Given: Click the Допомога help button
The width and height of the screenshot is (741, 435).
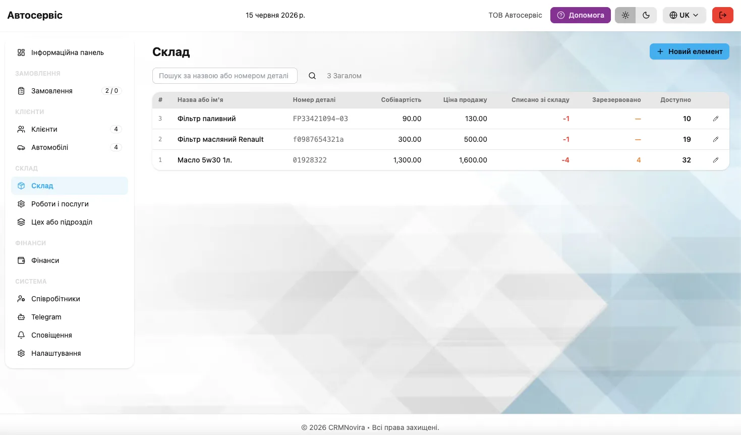Looking at the screenshot, I should pos(581,15).
